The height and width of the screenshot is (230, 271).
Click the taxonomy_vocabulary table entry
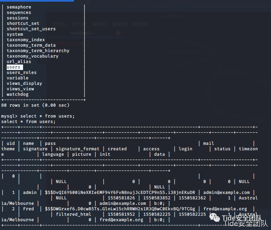[x=32, y=56]
